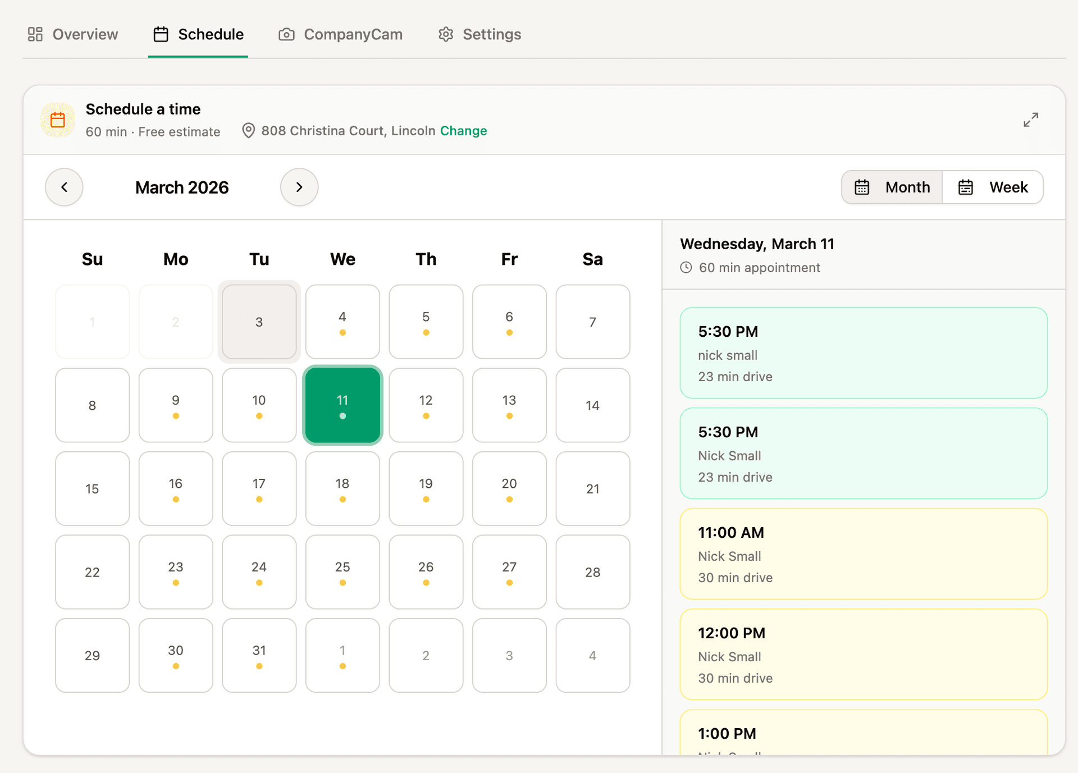
Task: Open the Overview dashboard icon
Action: [35, 34]
